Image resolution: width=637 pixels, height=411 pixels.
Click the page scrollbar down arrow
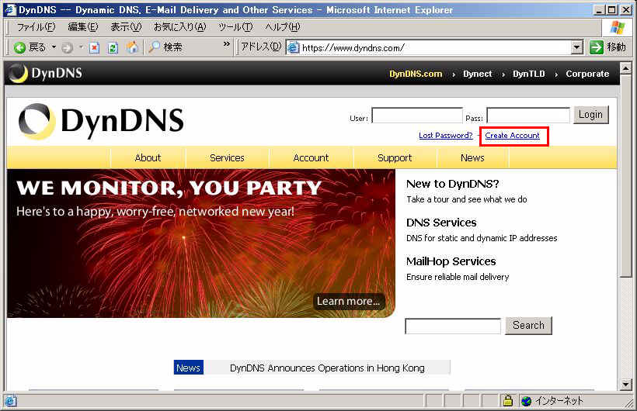(625, 384)
